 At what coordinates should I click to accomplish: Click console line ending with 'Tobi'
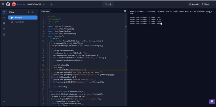coord(146,17)
